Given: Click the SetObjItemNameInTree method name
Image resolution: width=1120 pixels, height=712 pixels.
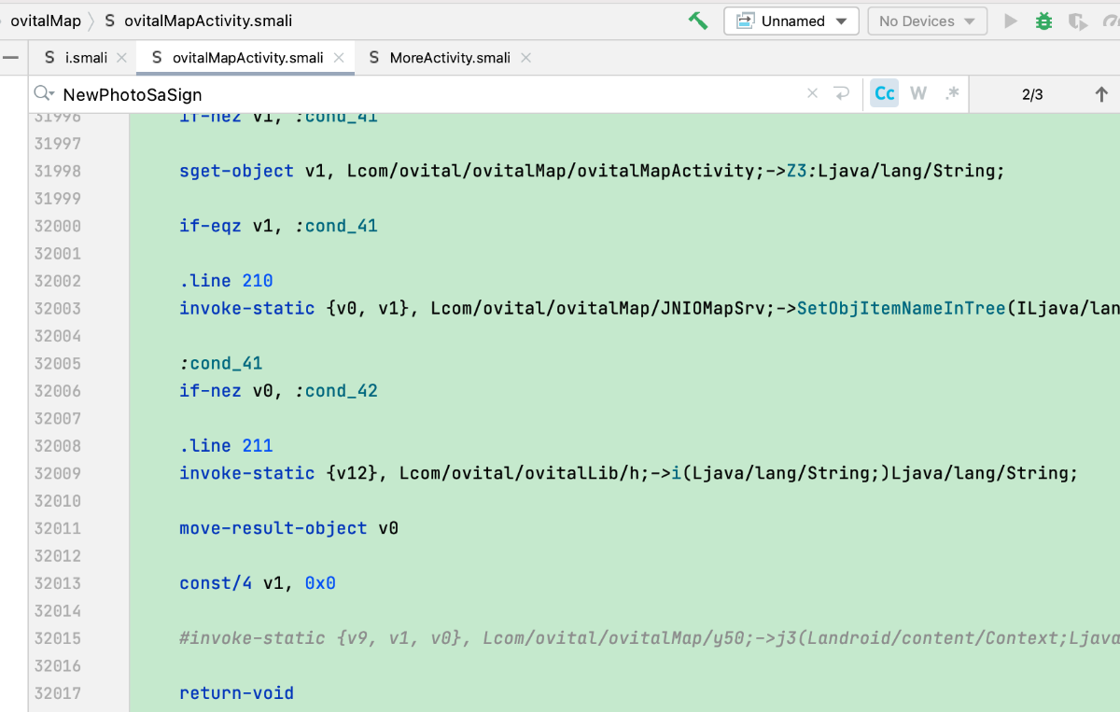Looking at the screenshot, I should pos(901,308).
